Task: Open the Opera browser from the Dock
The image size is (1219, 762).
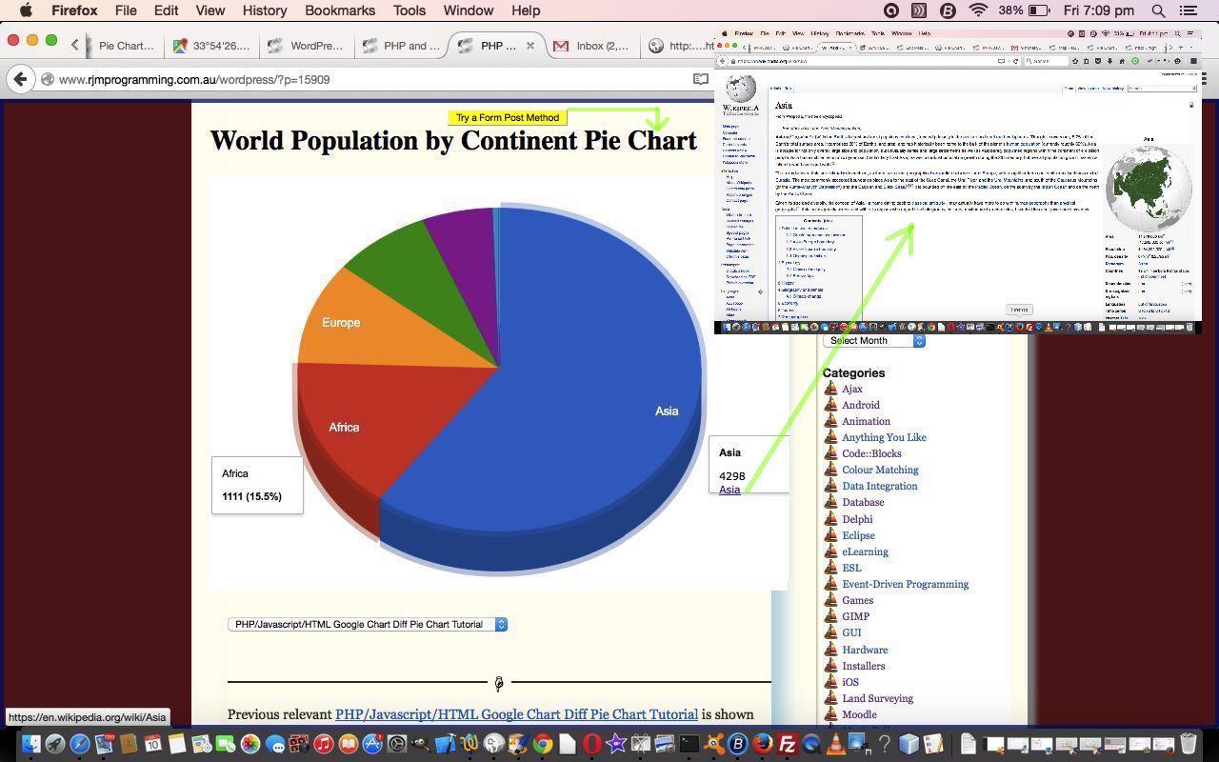Action: [x=590, y=746]
